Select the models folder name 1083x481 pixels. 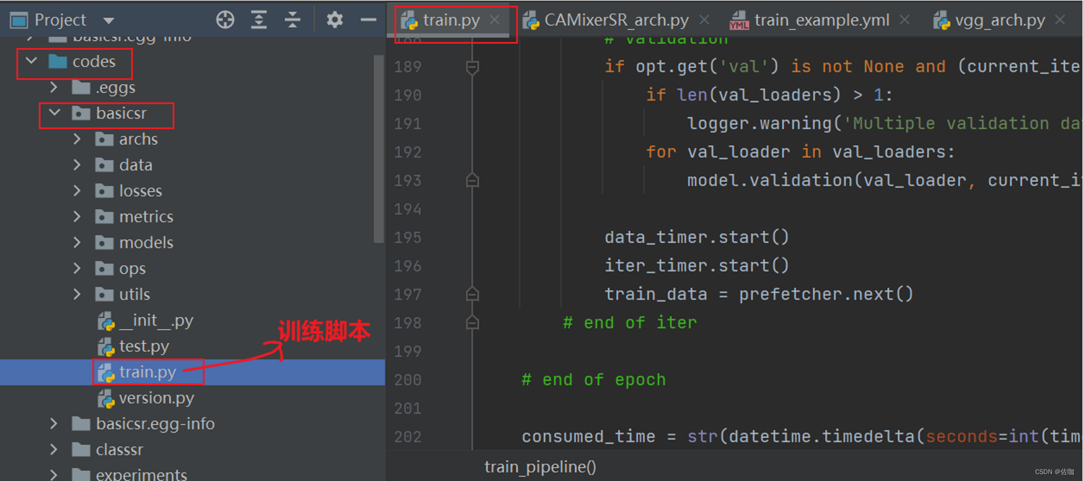(x=146, y=243)
